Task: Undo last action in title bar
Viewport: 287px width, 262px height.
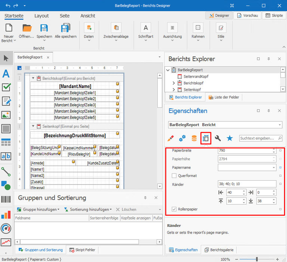Action: coord(8,6)
